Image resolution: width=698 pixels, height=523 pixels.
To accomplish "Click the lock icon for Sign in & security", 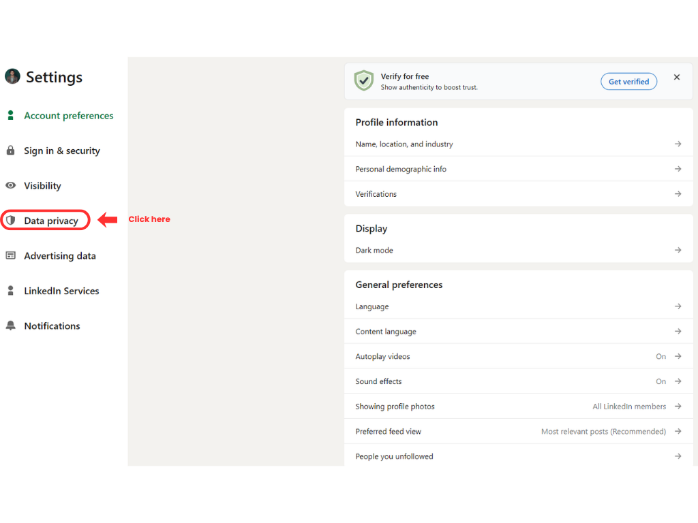I will 11,150.
